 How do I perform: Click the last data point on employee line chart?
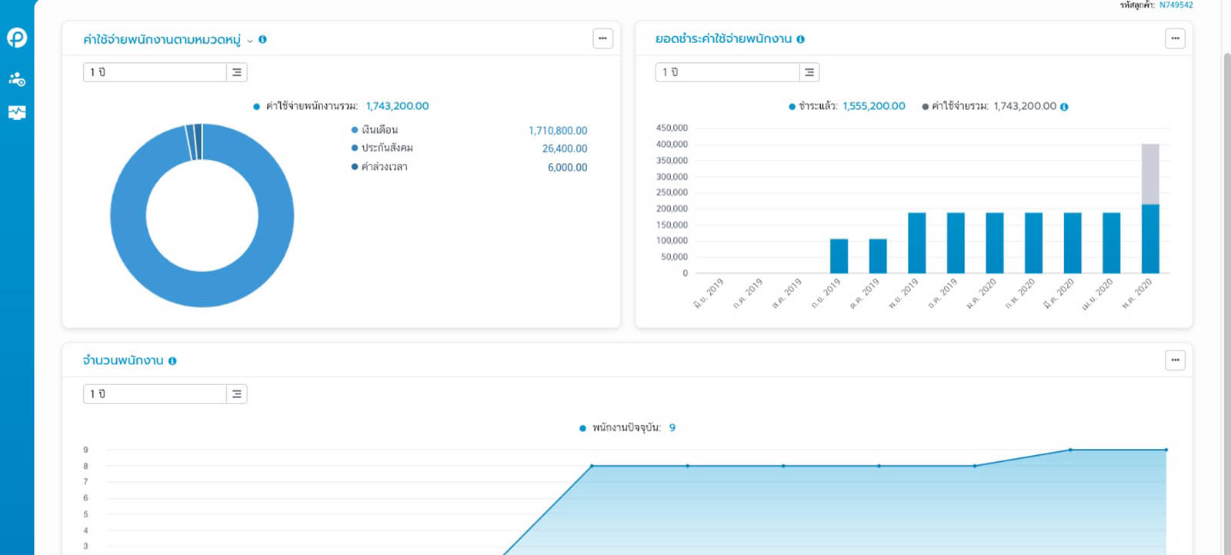click(x=1166, y=450)
